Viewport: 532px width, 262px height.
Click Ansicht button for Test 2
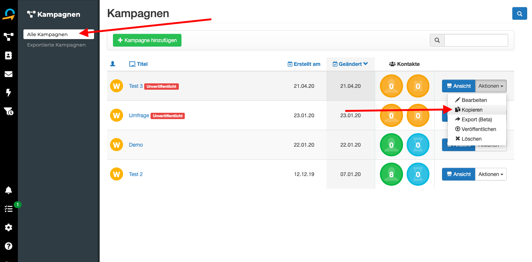(x=459, y=174)
